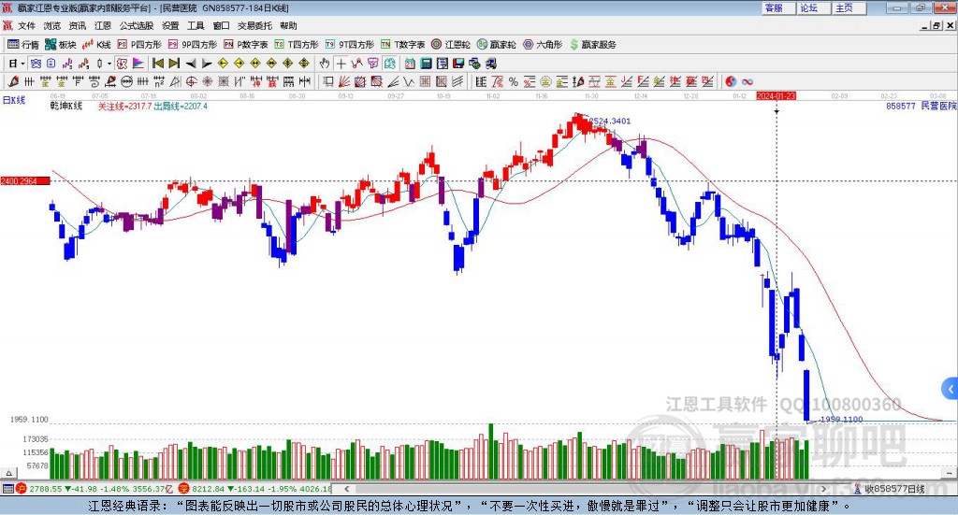Viewport: 958px width, 515px height.
Task: Click volume pane up-triangle collapse button
Action: tap(9, 473)
